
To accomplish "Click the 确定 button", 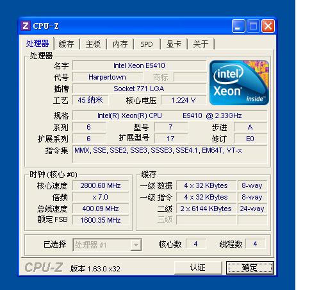I will pos(250,268).
